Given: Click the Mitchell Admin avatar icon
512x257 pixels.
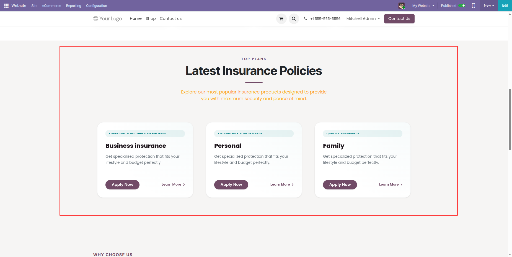Looking at the screenshot, I should (x=402, y=6).
